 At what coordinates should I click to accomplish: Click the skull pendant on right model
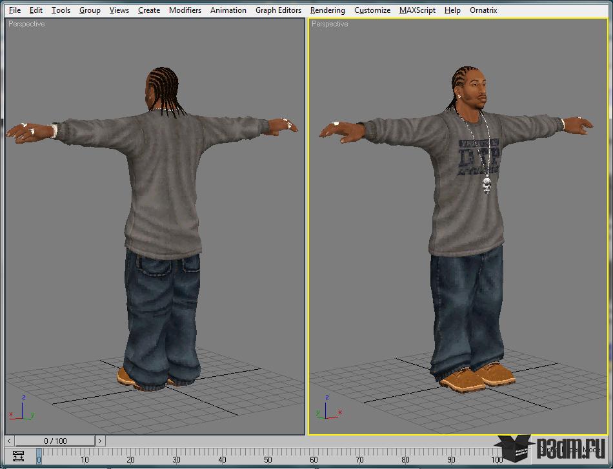click(487, 185)
